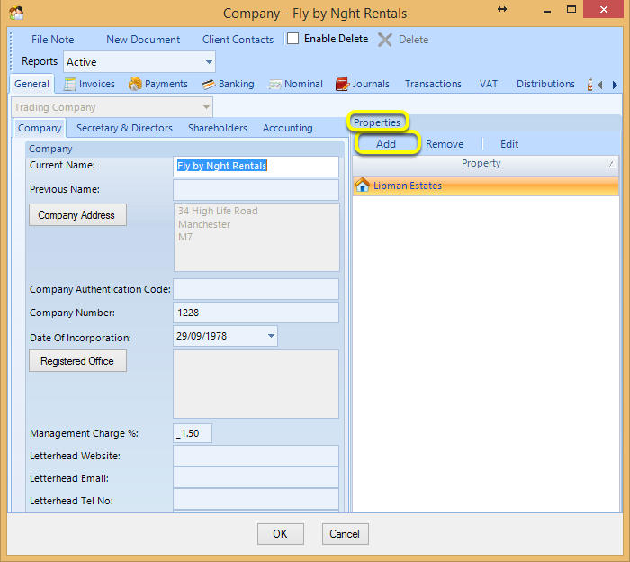Open the Banking tab with the card icon
This screenshot has height=562, width=630.
pos(228,84)
